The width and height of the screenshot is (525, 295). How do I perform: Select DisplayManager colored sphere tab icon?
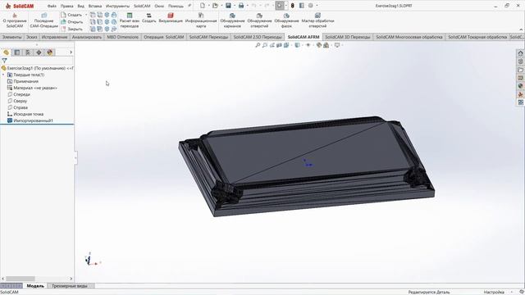point(50,52)
